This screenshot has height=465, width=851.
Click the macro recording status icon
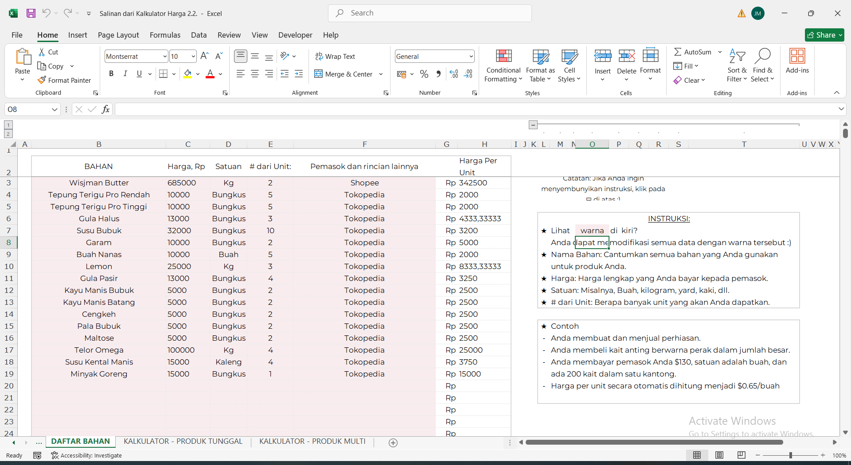[37, 455]
